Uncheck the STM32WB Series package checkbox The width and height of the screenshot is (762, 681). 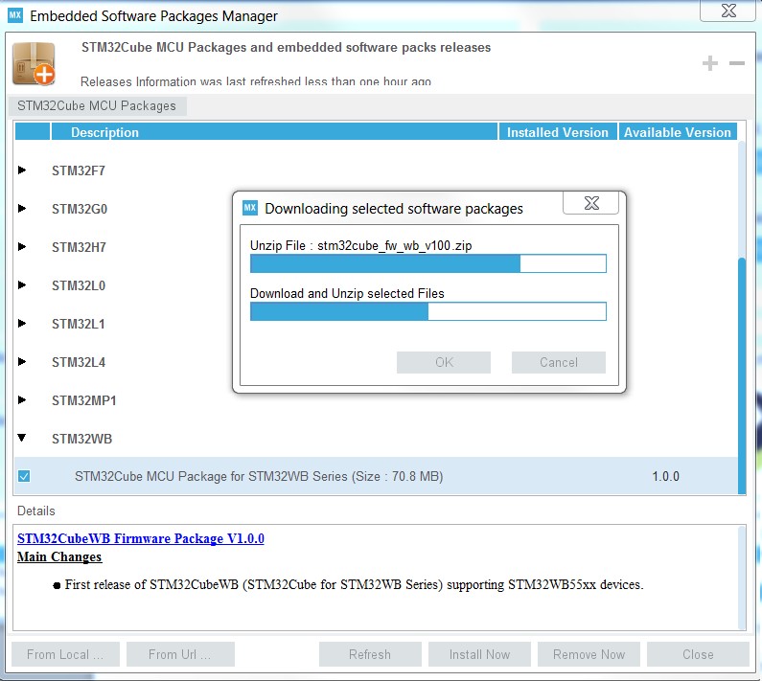pyautogui.click(x=24, y=476)
